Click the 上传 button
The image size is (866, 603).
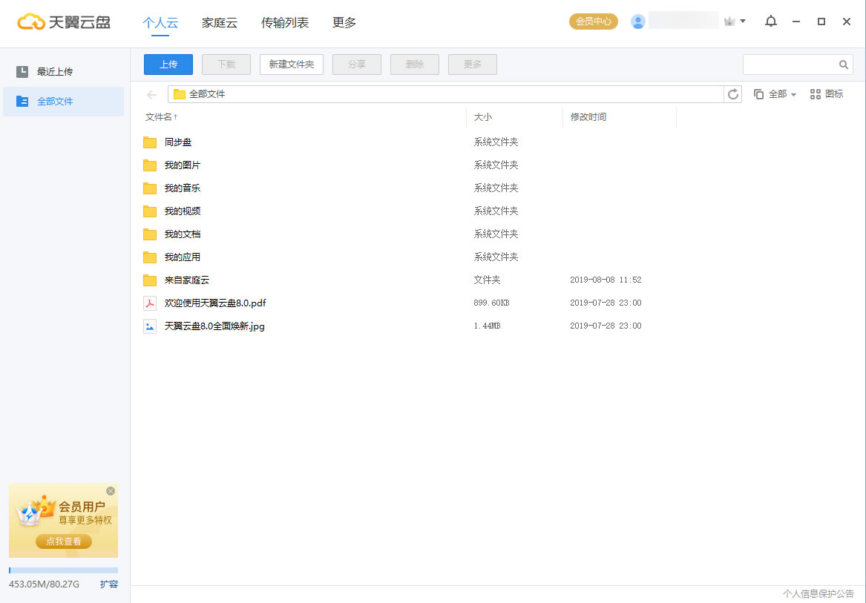[x=168, y=65]
